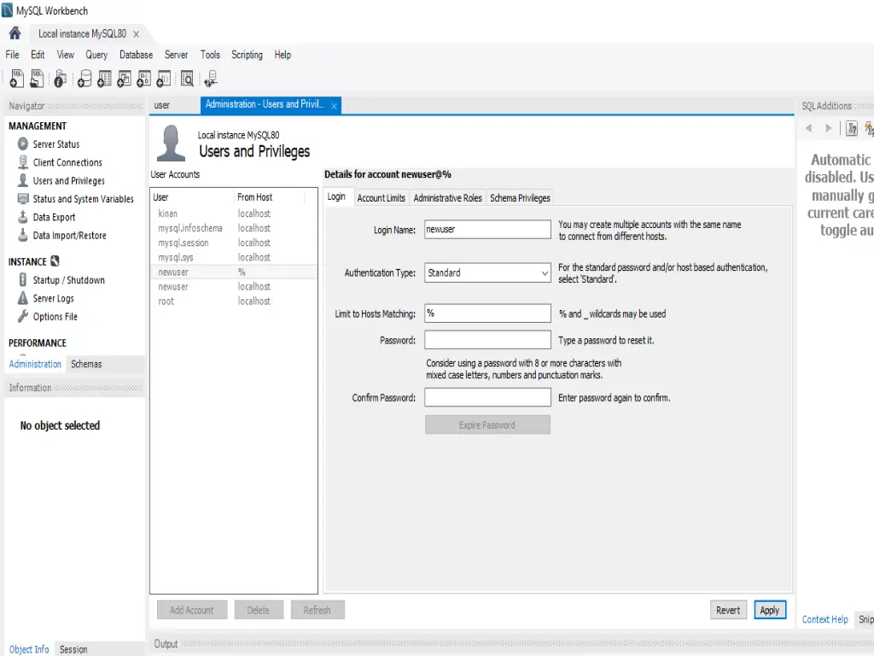Click the Revert button
This screenshot has height=656, width=874.
pos(728,610)
